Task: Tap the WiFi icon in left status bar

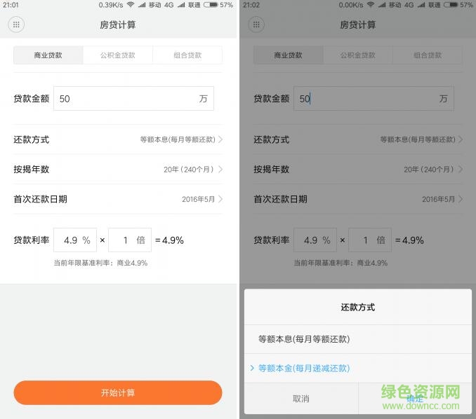Action: point(130,5)
